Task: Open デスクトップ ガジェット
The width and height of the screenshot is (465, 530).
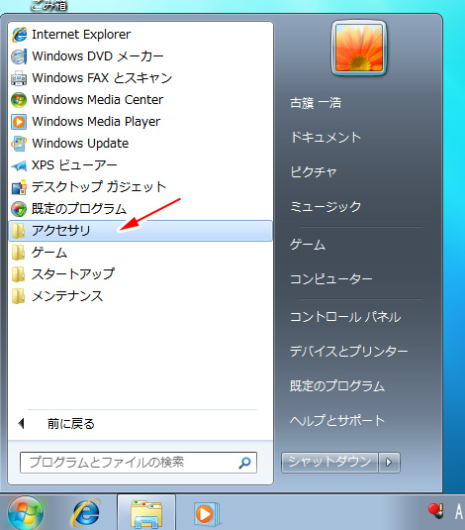Action: pyautogui.click(x=140, y=187)
